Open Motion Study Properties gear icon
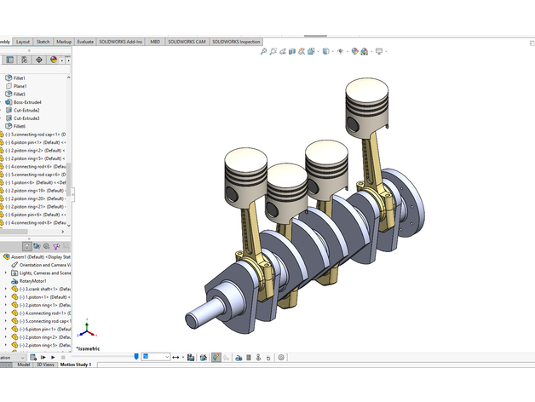This screenshot has width=535, height=402. [281, 357]
